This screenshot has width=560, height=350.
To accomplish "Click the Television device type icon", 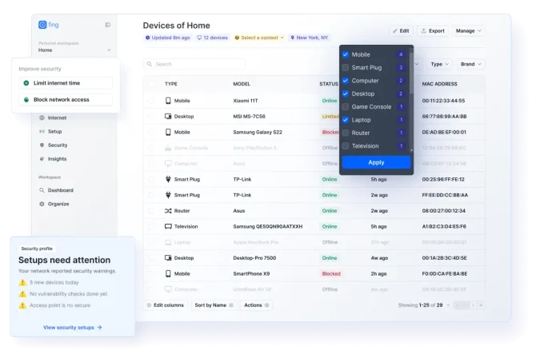I will click(x=168, y=227).
